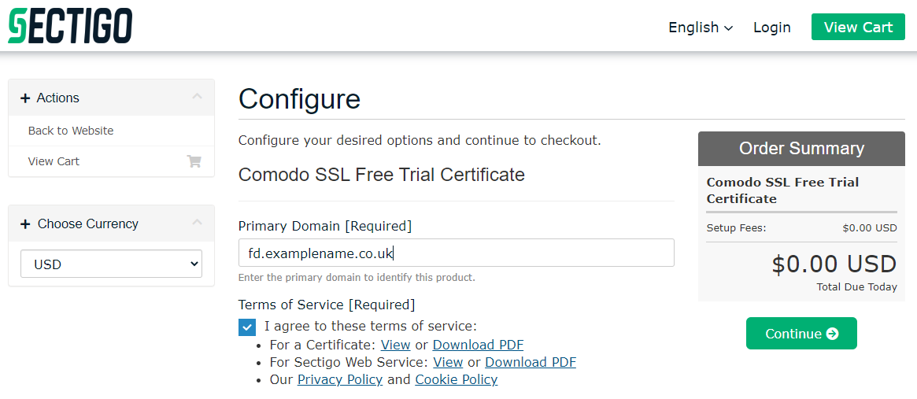Download the Certificate terms PDF

pos(478,345)
